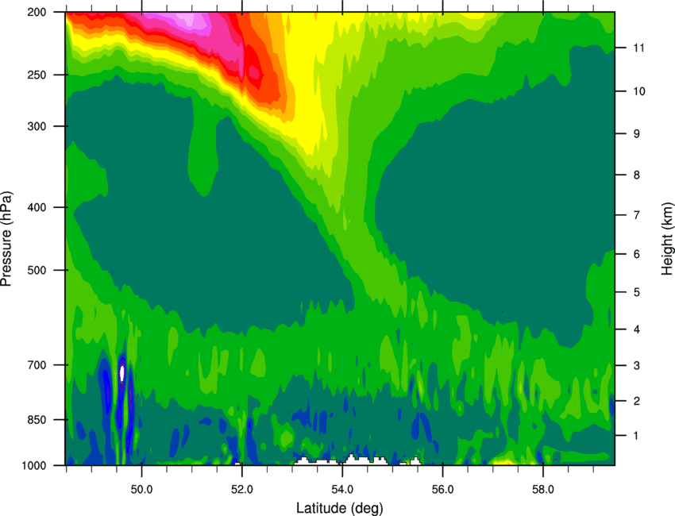Viewport: 675px width, 516px height.
Task: Click the 4 km height label
Action: pos(636,329)
